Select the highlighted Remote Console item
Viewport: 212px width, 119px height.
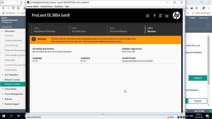point(13,84)
